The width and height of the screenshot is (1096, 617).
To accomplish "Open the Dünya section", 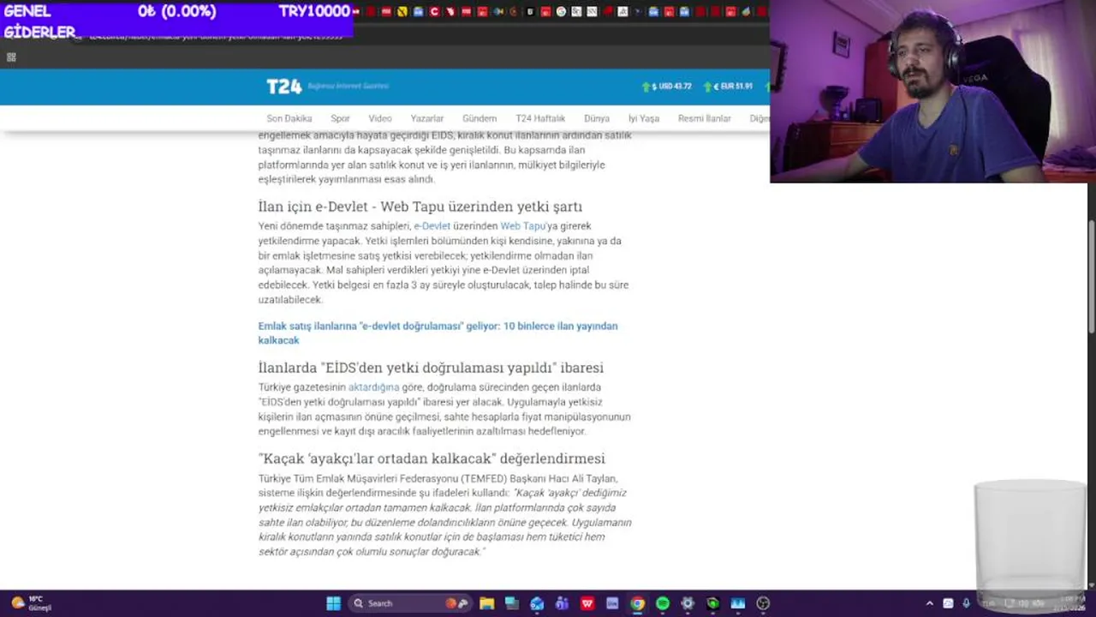I will tap(597, 118).
